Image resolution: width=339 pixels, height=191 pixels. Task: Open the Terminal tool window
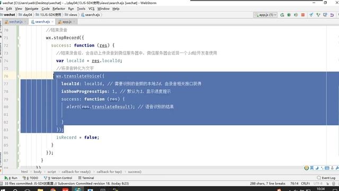pyautogui.click(x=86, y=178)
